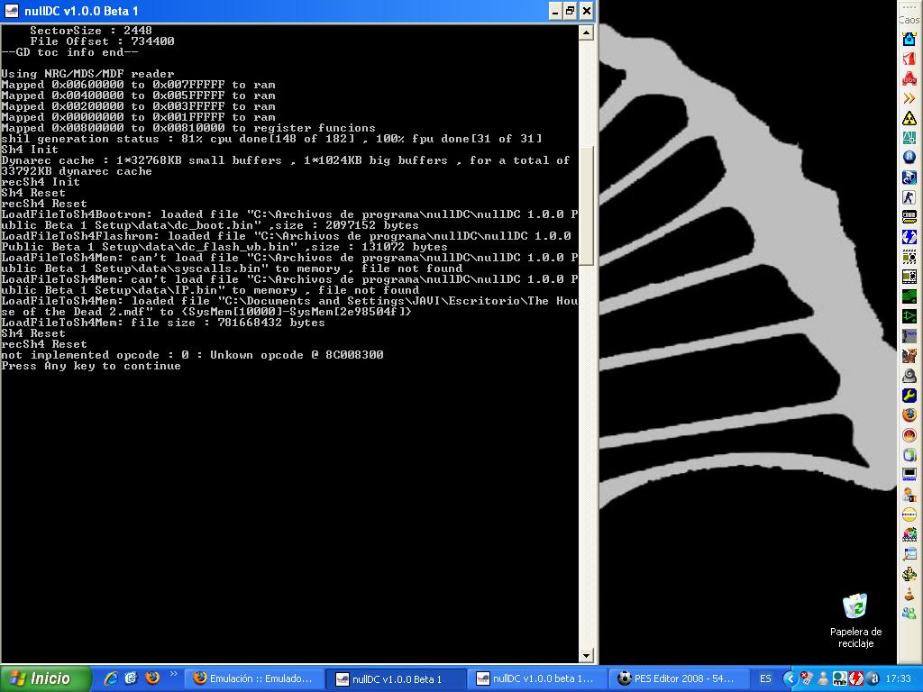Click the Adobe Reader icon in Caos toolbar
Viewport: 923px width, 692px height.
[909, 59]
